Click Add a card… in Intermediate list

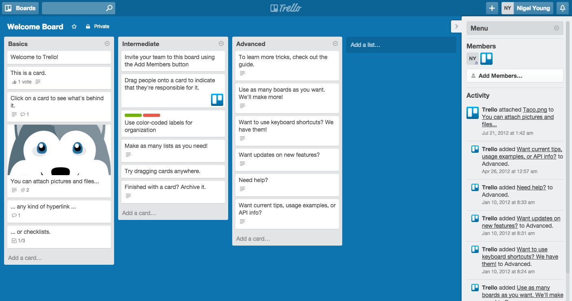tap(139, 213)
